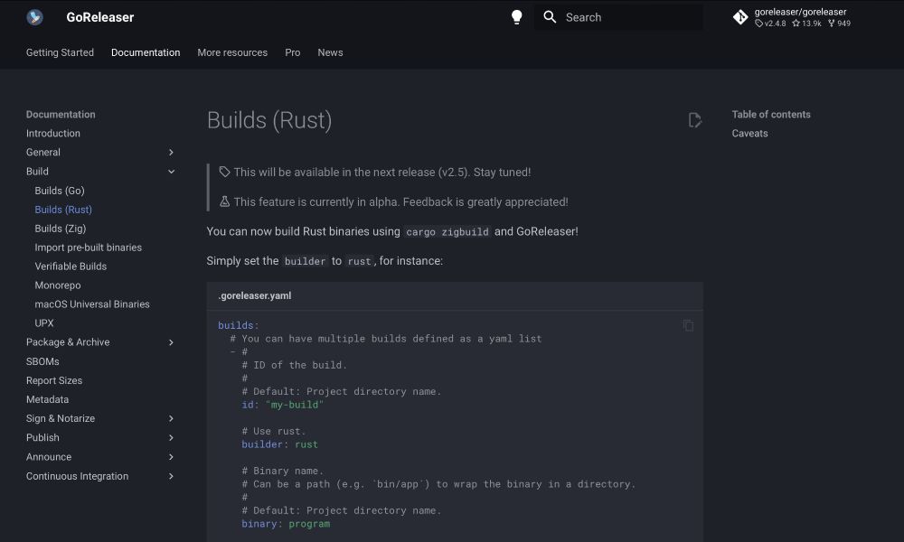Open UPX page
This screenshot has height=542, width=904.
click(x=43, y=323)
